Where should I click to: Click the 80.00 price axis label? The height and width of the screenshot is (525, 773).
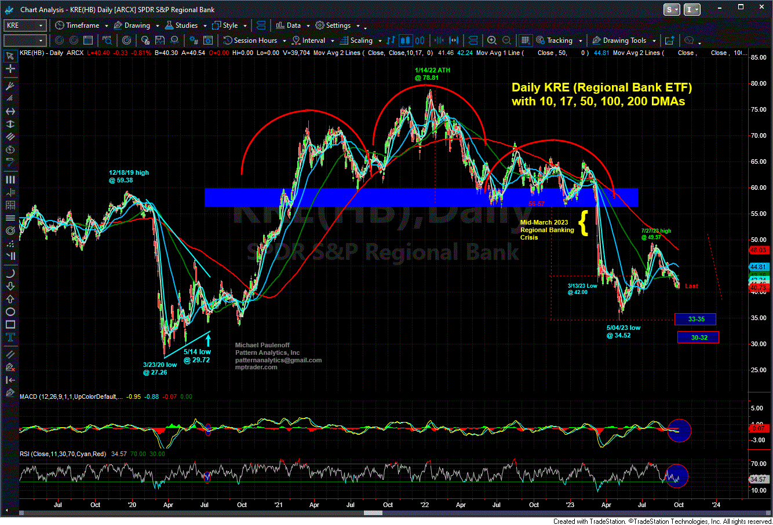pyautogui.click(x=758, y=83)
